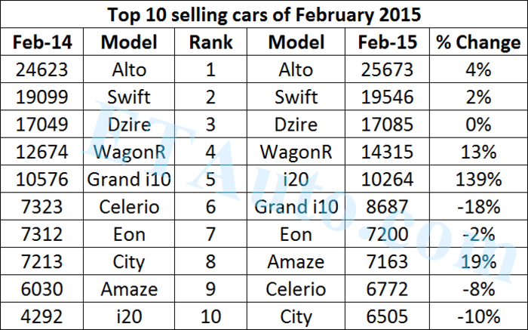Click the -18% change cell
Screen dimensions: 528x330
click(477, 207)
